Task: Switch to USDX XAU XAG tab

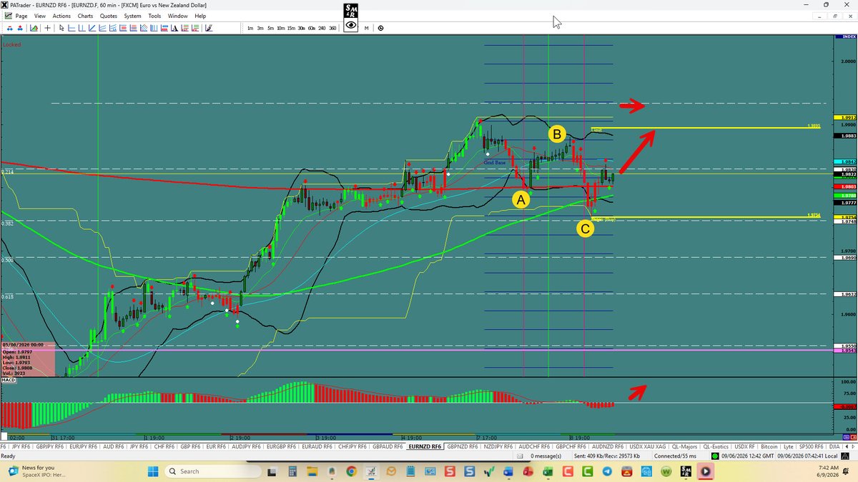Action: click(x=648, y=446)
